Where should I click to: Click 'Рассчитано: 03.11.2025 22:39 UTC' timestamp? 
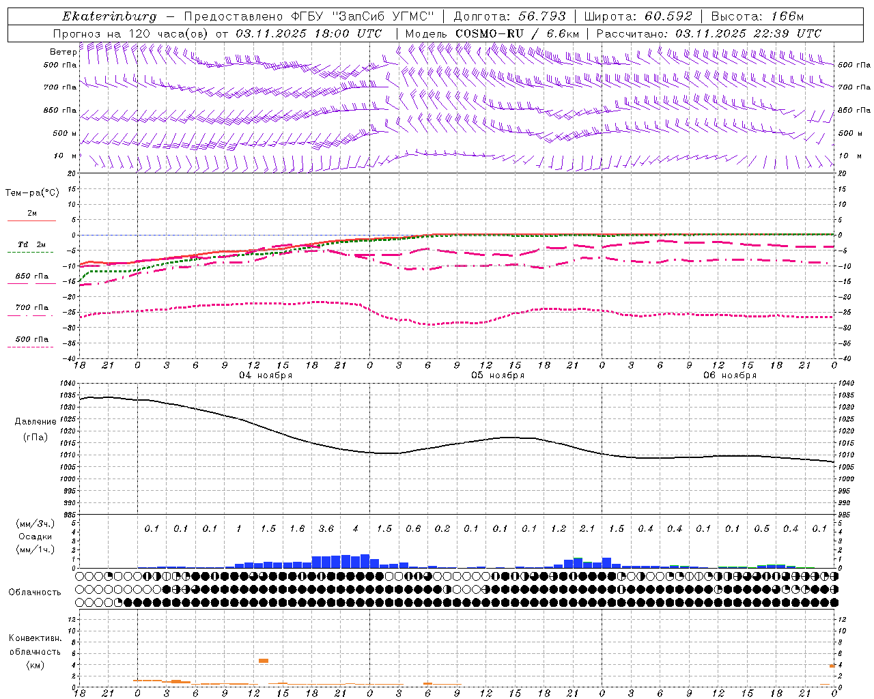tap(709, 33)
